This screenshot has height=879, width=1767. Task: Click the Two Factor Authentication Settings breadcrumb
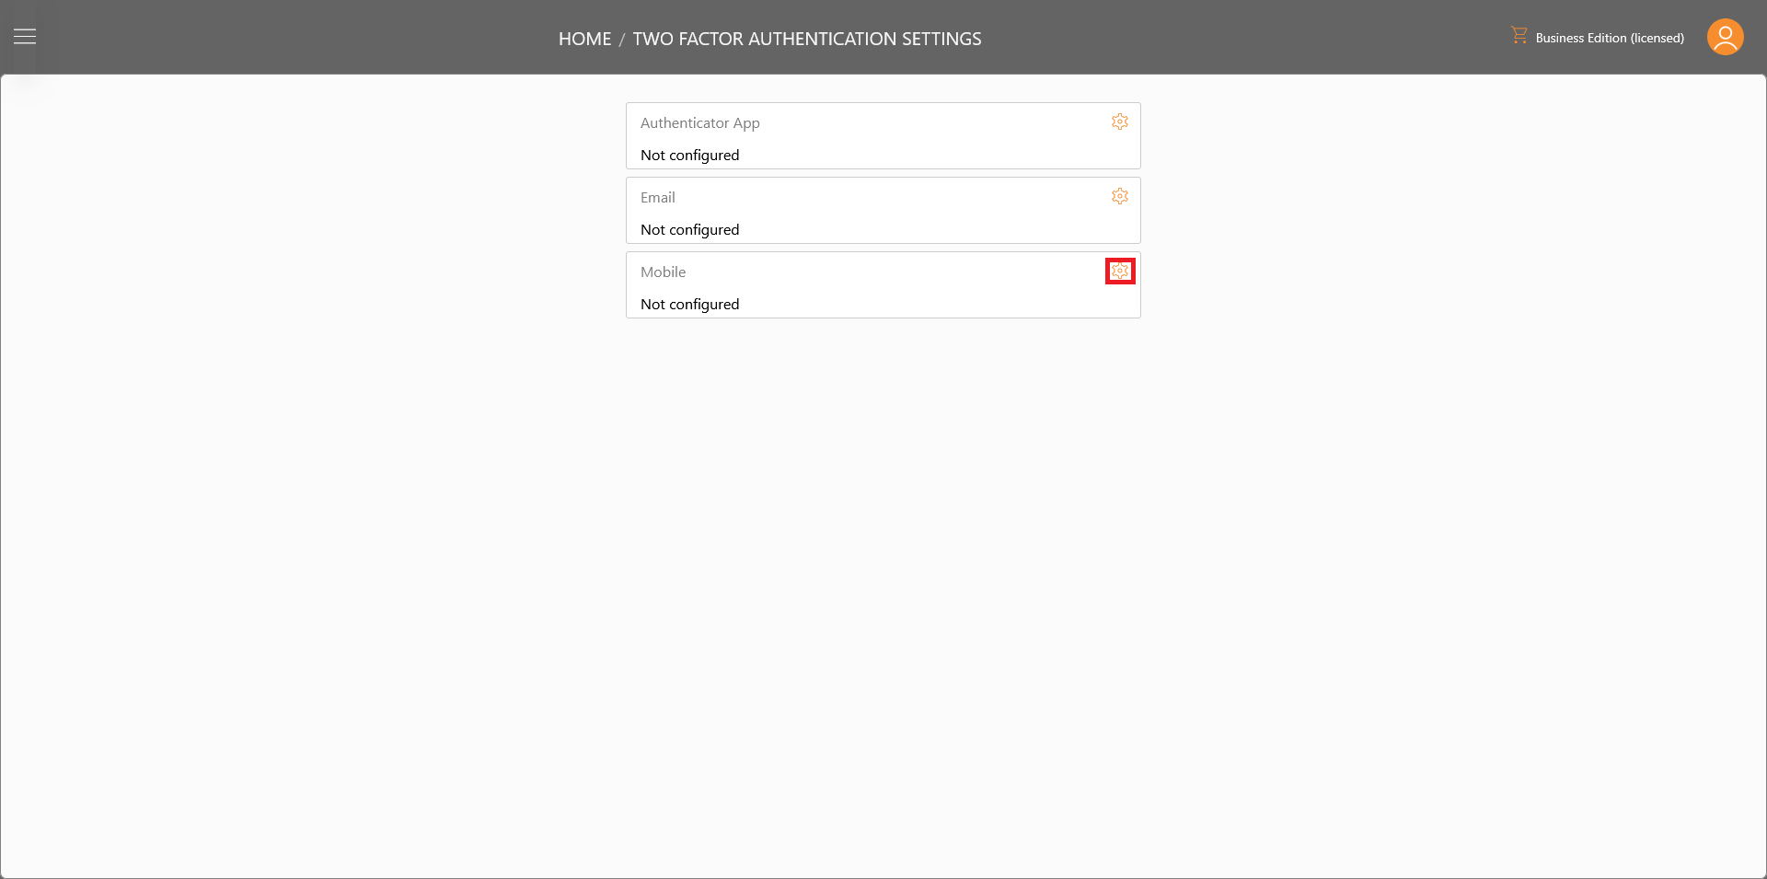click(807, 39)
